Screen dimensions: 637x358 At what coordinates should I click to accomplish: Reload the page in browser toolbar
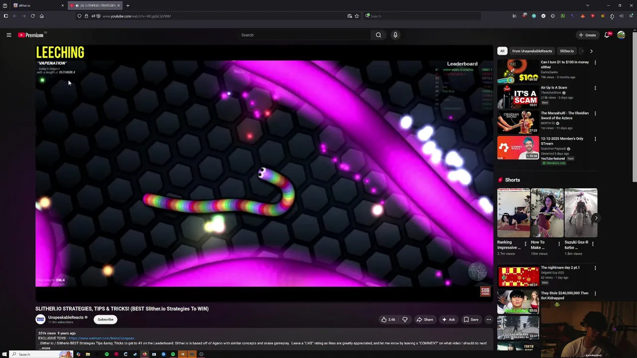[33, 16]
